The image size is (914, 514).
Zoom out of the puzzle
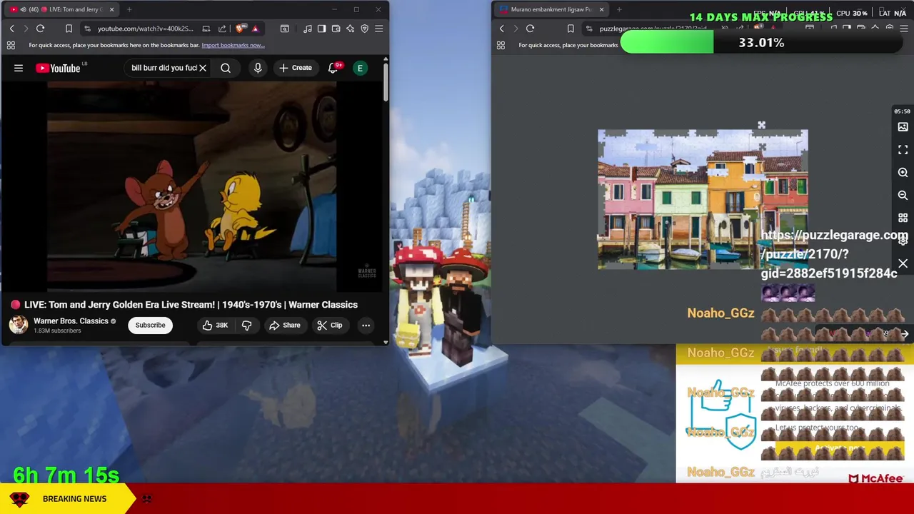903,195
